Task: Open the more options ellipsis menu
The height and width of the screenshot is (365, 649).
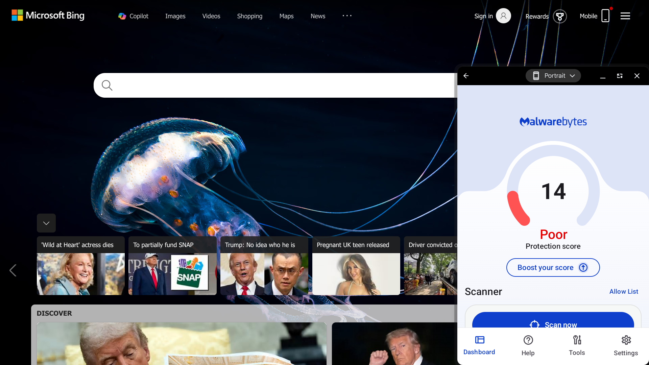Action: click(x=347, y=16)
